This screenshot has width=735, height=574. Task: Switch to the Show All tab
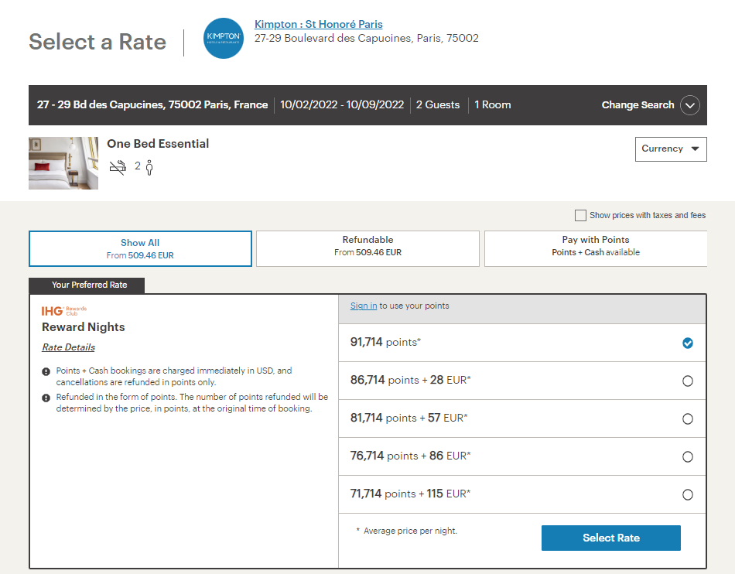pyautogui.click(x=140, y=248)
